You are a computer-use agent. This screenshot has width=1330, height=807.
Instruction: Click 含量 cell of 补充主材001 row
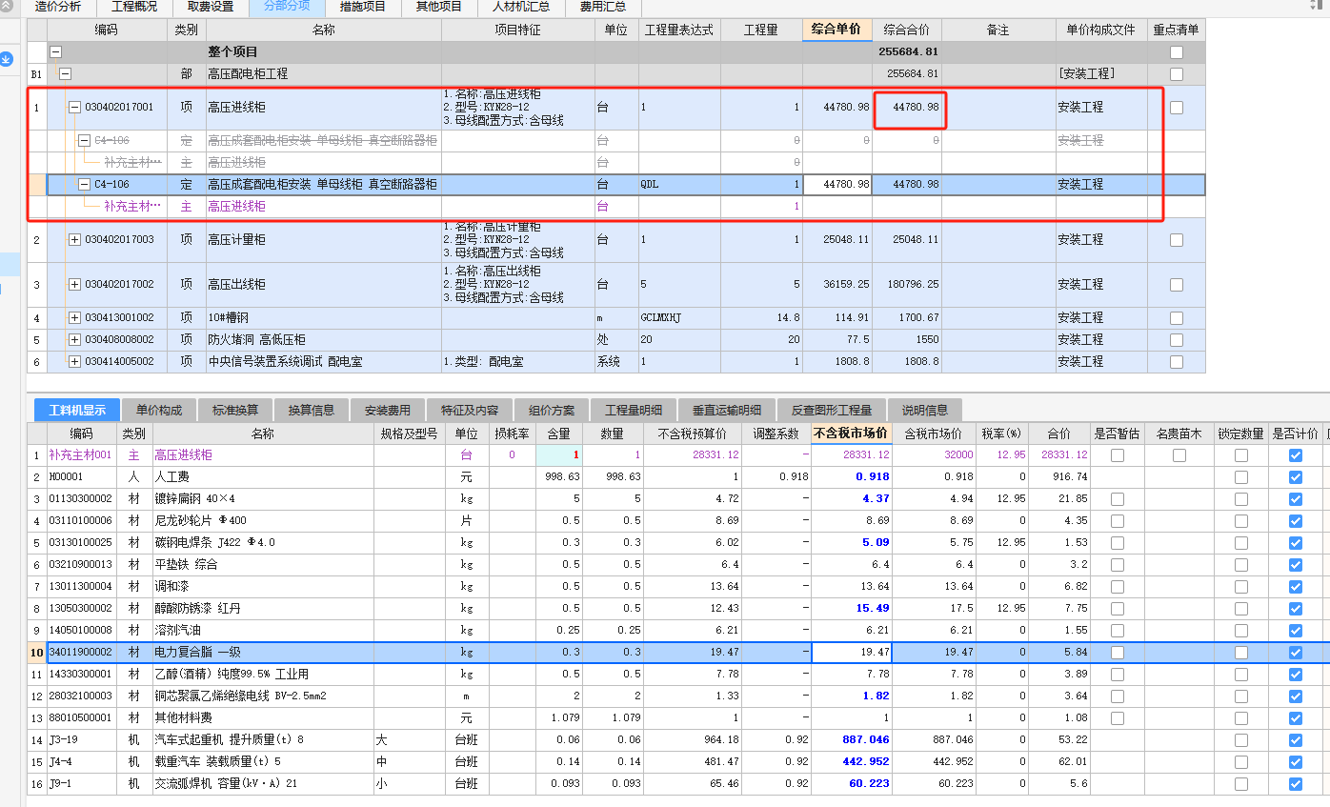tap(558, 455)
